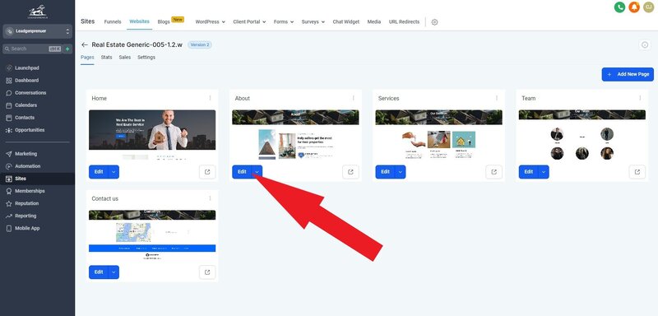The height and width of the screenshot is (316, 658).
Task: Preview the Team page in new tab
Action: (x=637, y=172)
